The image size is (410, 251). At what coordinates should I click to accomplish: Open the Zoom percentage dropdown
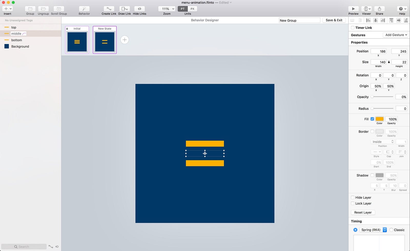[167, 9]
